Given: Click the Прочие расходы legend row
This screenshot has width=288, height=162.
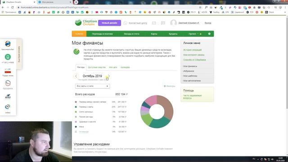Looking at the screenshot, I should [101, 117].
